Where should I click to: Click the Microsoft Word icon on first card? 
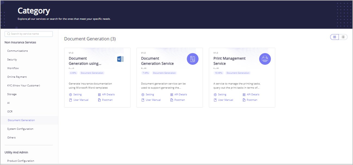coord(120,59)
